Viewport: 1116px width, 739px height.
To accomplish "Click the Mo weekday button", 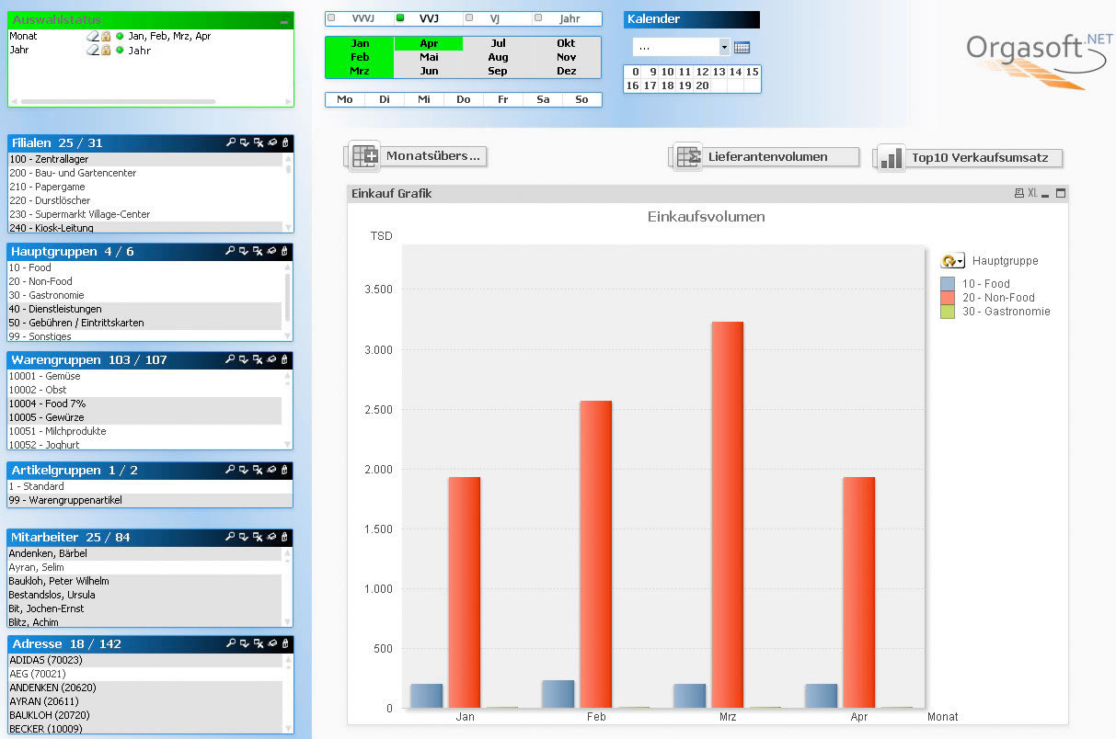I will coord(343,99).
